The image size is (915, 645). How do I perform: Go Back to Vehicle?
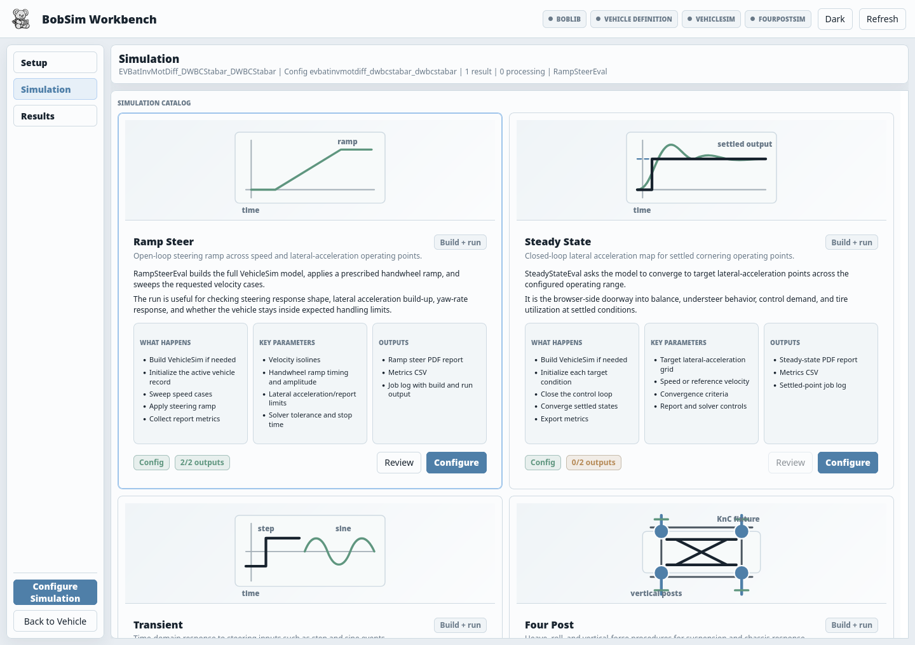[55, 621]
